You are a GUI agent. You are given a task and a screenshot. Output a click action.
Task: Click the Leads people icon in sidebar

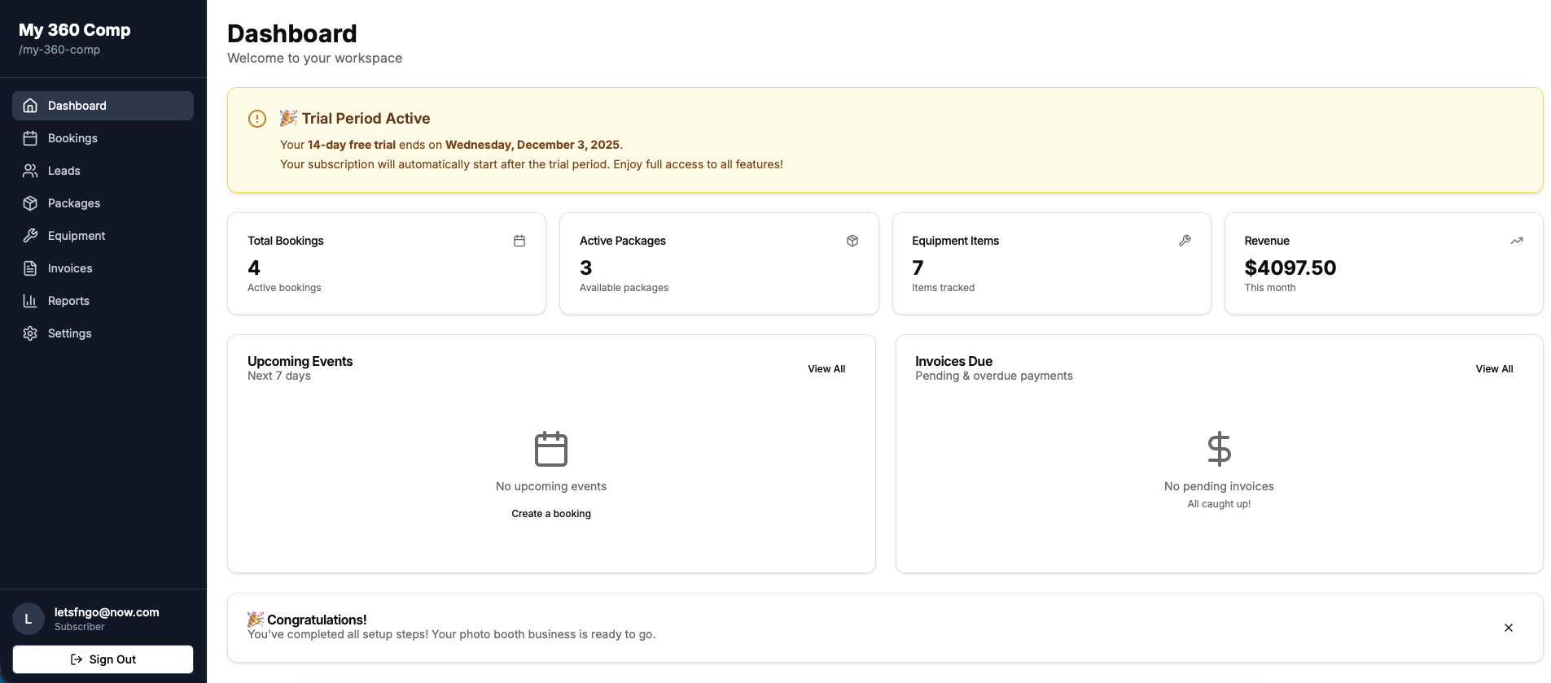click(30, 171)
